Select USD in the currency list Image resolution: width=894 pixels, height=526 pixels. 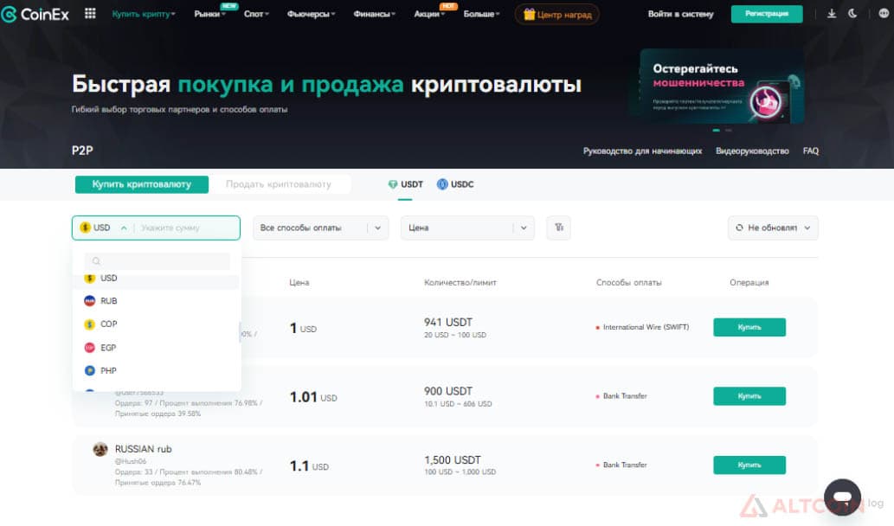pyautogui.click(x=157, y=278)
